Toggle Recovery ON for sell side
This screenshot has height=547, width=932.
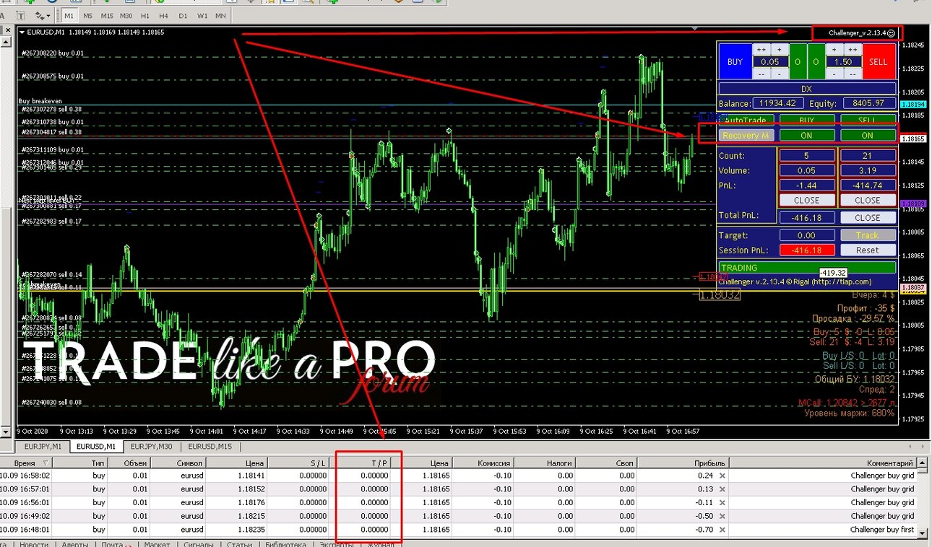867,135
